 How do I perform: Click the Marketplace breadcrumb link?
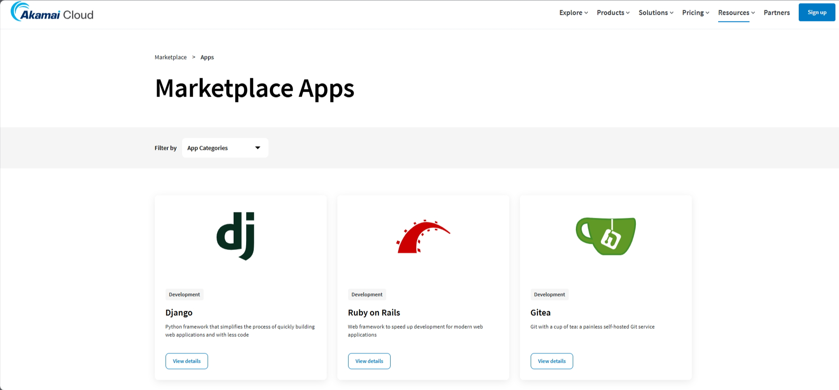coord(170,57)
